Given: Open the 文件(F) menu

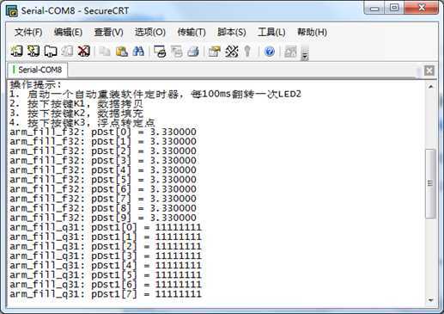Looking at the screenshot, I should (x=28, y=32).
